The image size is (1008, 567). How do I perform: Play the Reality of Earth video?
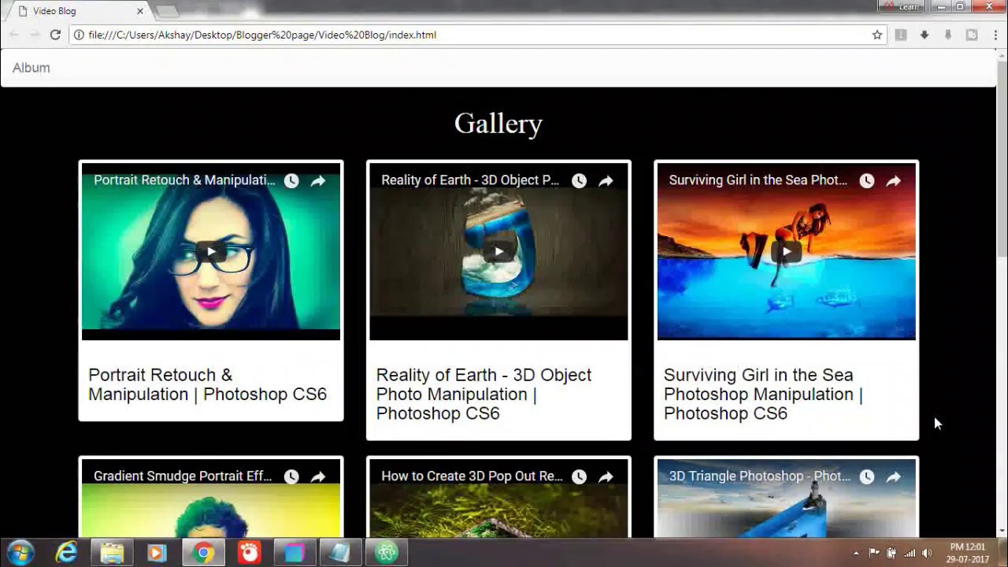pyautogui.click(x=498, y=252)
